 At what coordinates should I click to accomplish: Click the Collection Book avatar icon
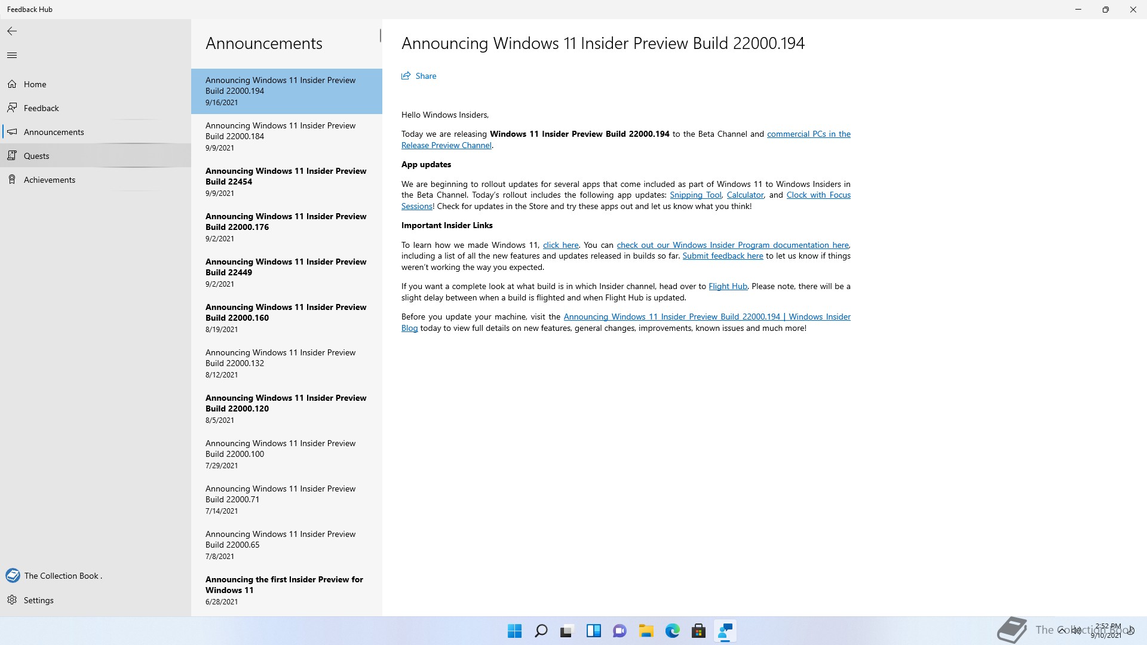[x=13, y=576]
